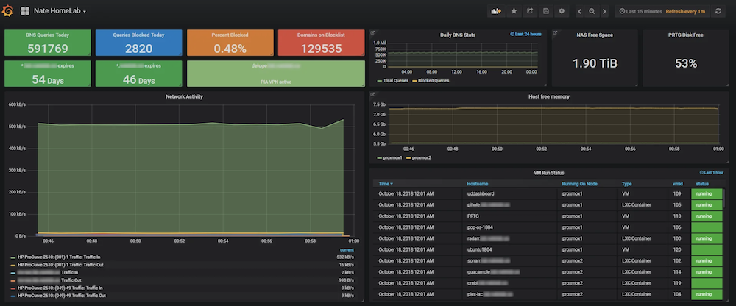736x306 pixels.
Task: Sort table by the Time column header
Action: coord(386,183)
